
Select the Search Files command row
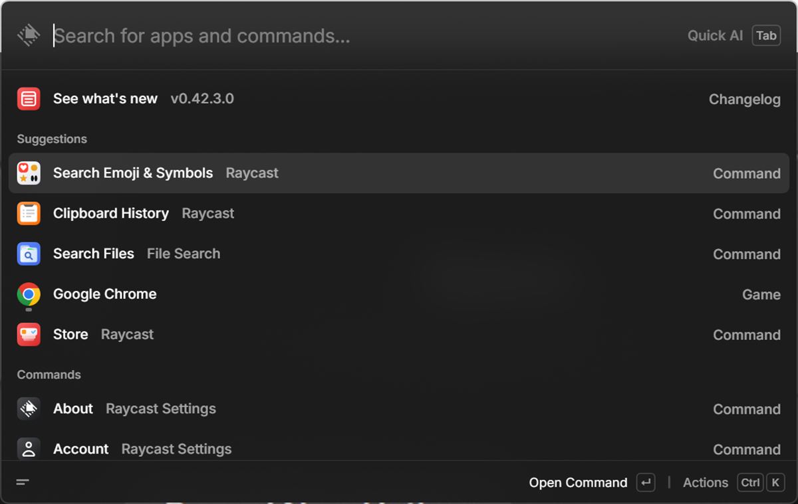399,254
